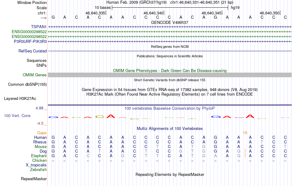This screenshot has width=292, height=186.
Task: Click the 100 vertebrates PhyloP title
Action: click(170, 108)
